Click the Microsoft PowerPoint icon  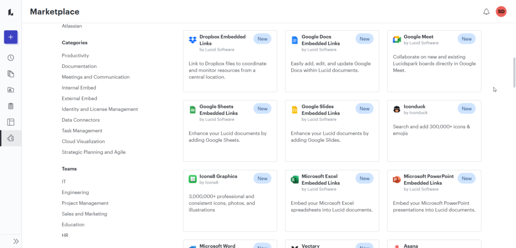click(397, 180)
